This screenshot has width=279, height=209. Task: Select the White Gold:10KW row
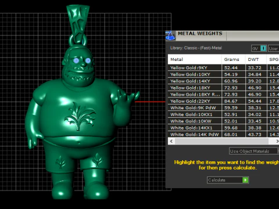click(224, 121)
